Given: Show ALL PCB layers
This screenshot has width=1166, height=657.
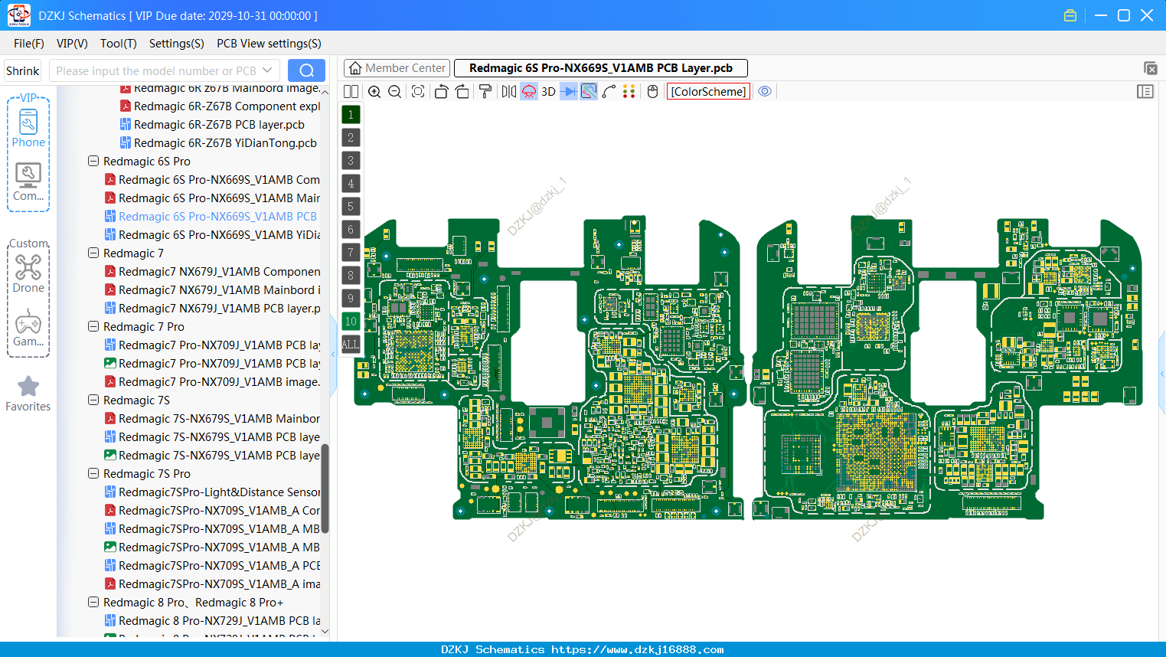Looking at the screenshot, I should [x=351, y=345].
